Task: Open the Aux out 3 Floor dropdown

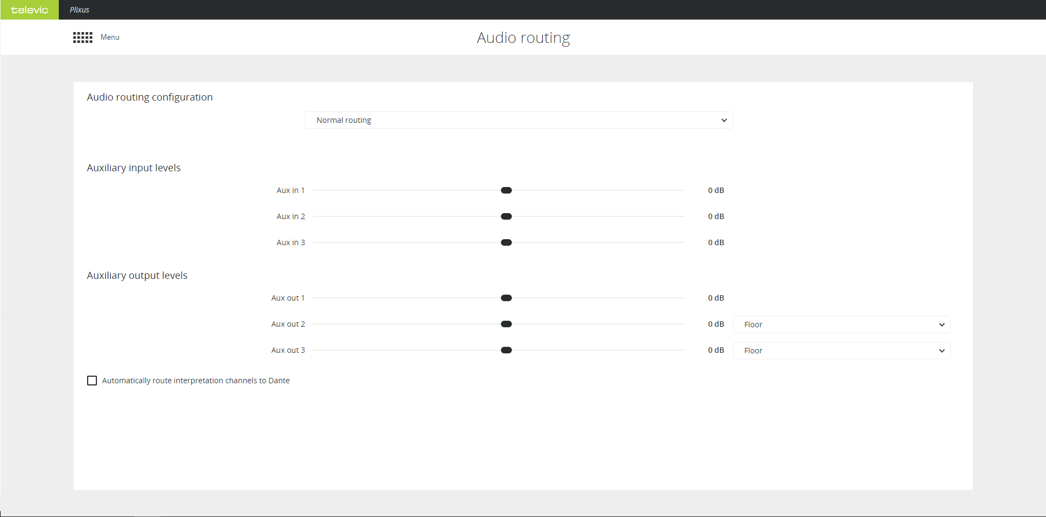Action: [842, 351]
